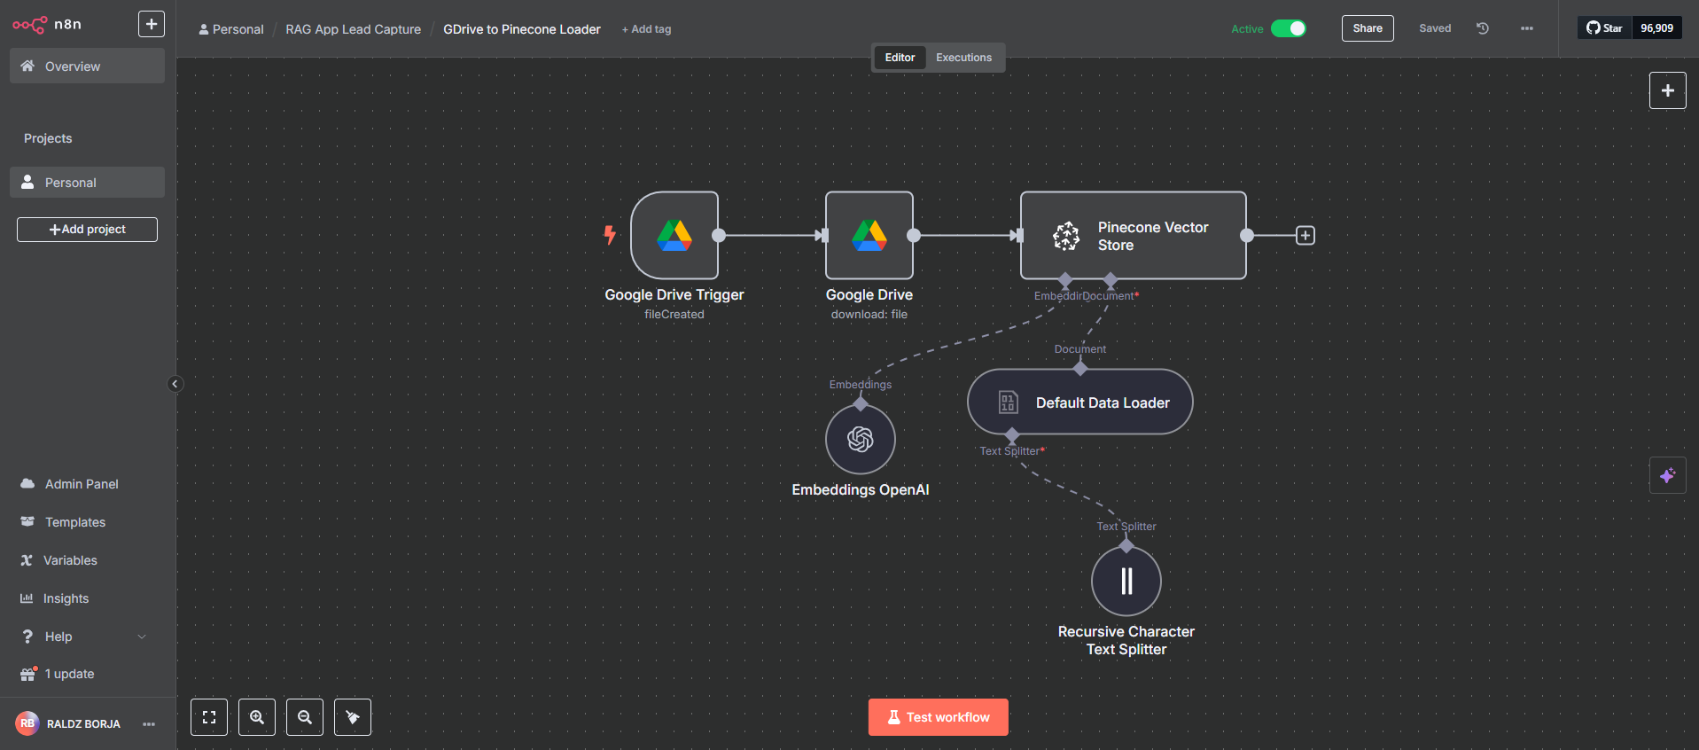Open Insights
This screenshot has width=1699, height=750.
coord(66,598)
